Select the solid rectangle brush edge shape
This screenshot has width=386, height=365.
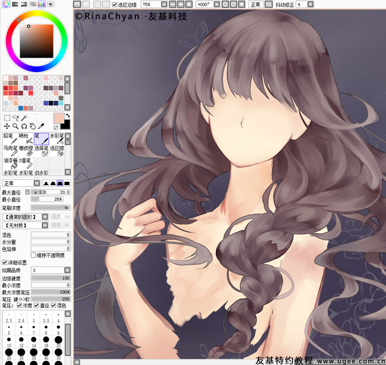coord(67,183)
